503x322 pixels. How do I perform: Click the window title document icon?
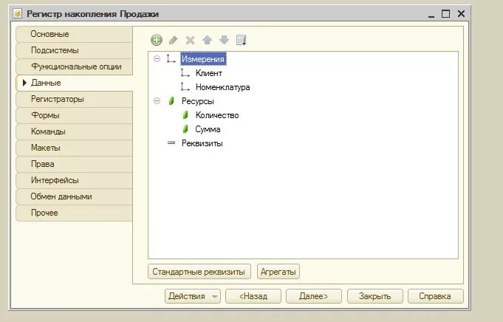tap(17, 13)
